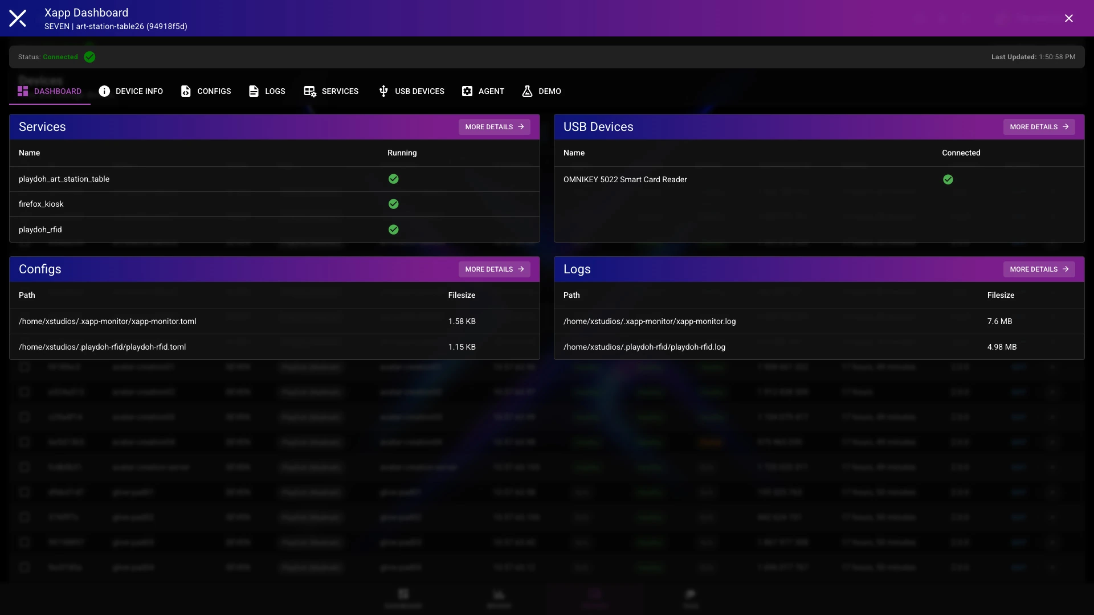Screen dimensions: 1094x615
Task: Click the Connected column header in USB Devices
Action: point(961,153)
